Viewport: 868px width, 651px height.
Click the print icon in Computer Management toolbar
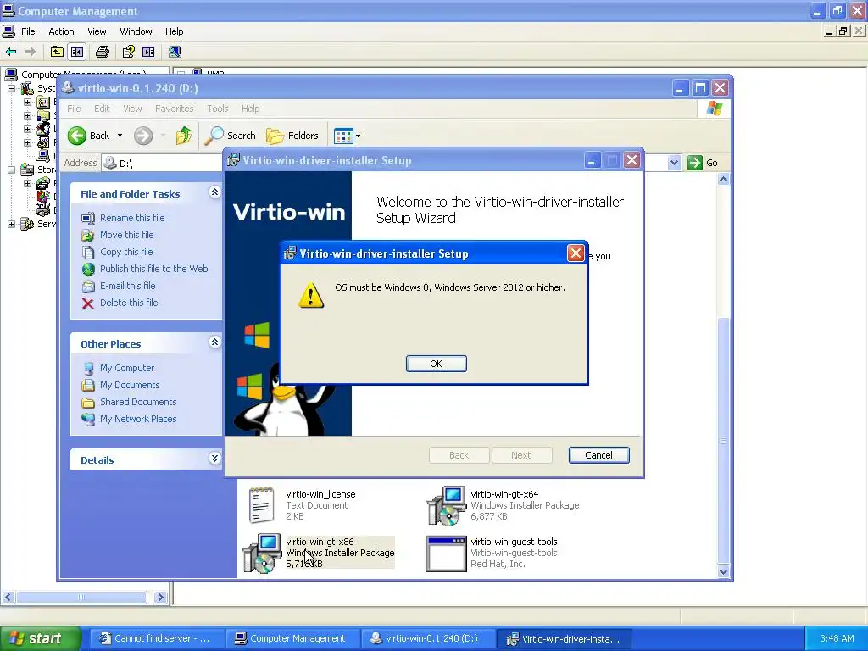[103, 52]
